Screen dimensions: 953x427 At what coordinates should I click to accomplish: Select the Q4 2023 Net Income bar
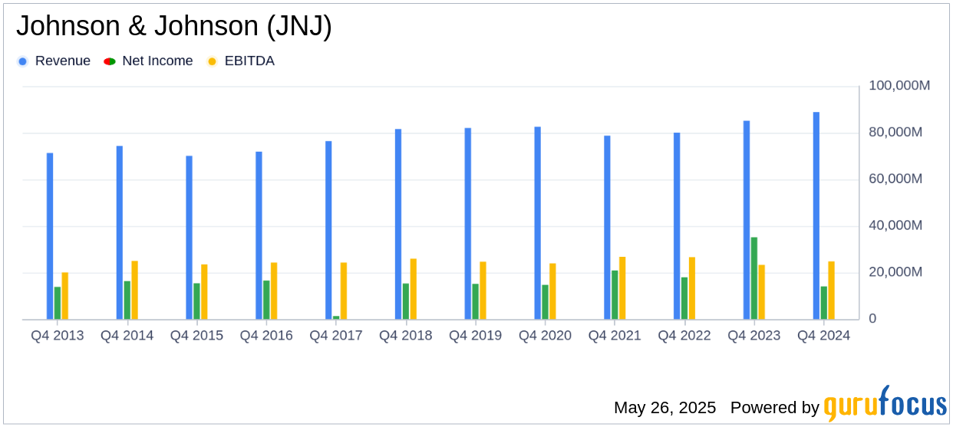(x=754, y=278)
